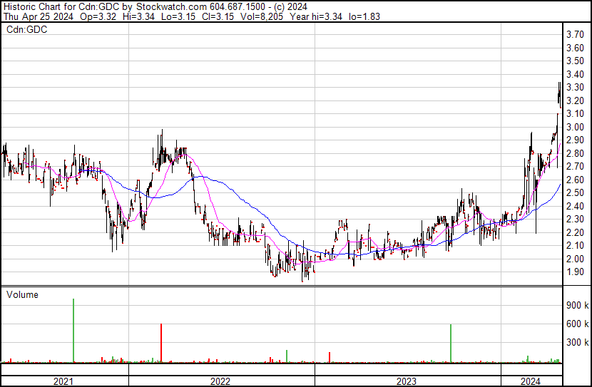Click the Stockwatch.com name in the header
Image resolution: width=592 pixels, height=387 pixels.
coord(178,6)
